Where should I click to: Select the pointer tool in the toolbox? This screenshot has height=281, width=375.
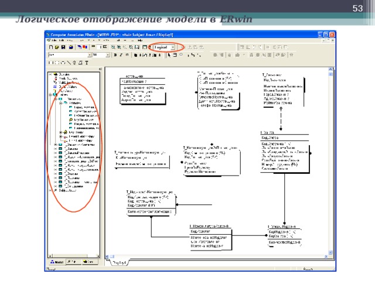point(170,54)
